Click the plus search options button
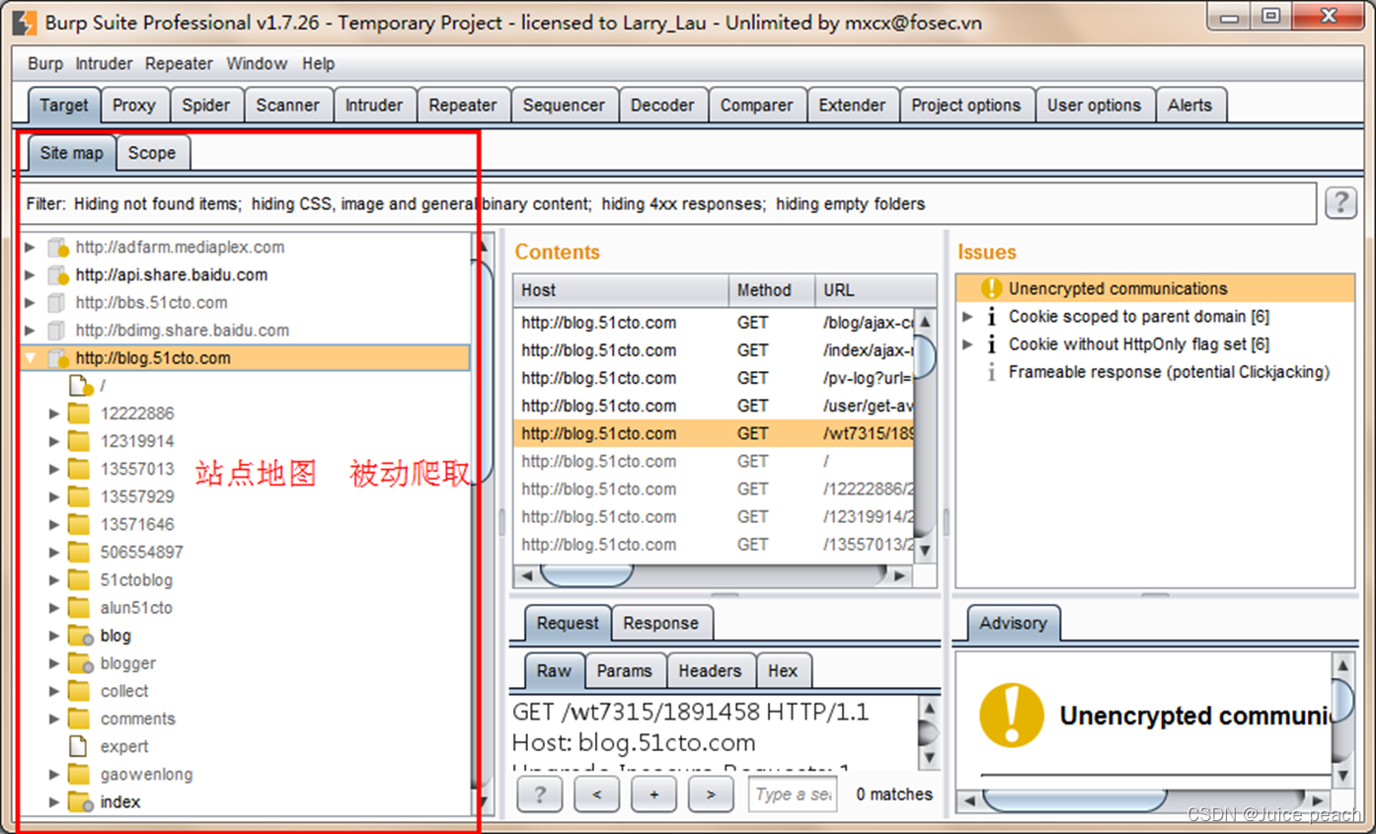This screenshot has height=834, width=1376. click(x=653, y=794)
